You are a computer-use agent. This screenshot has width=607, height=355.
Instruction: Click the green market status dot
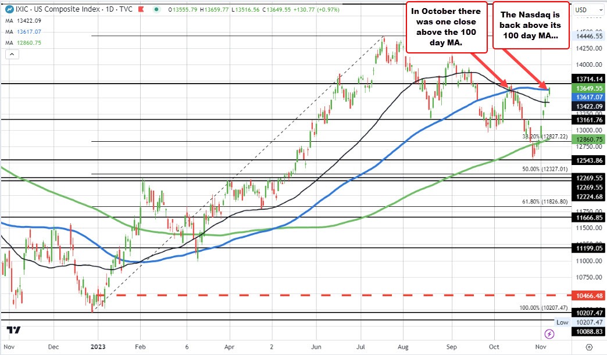(x=156, y=9)
